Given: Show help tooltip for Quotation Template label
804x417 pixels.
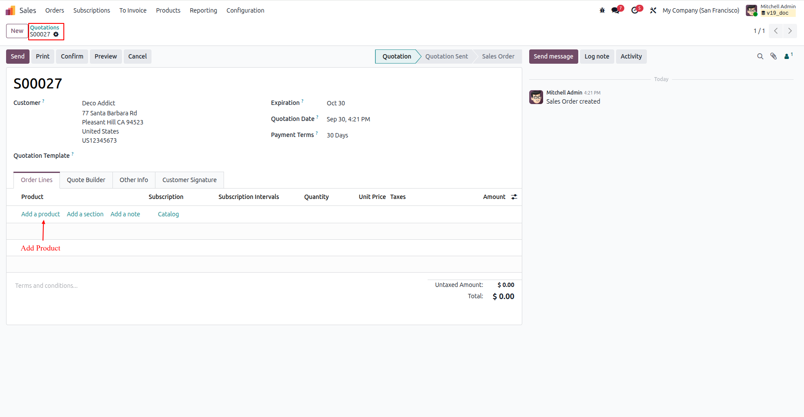Looking at the screenshot, I should click(x=72, y=154).
